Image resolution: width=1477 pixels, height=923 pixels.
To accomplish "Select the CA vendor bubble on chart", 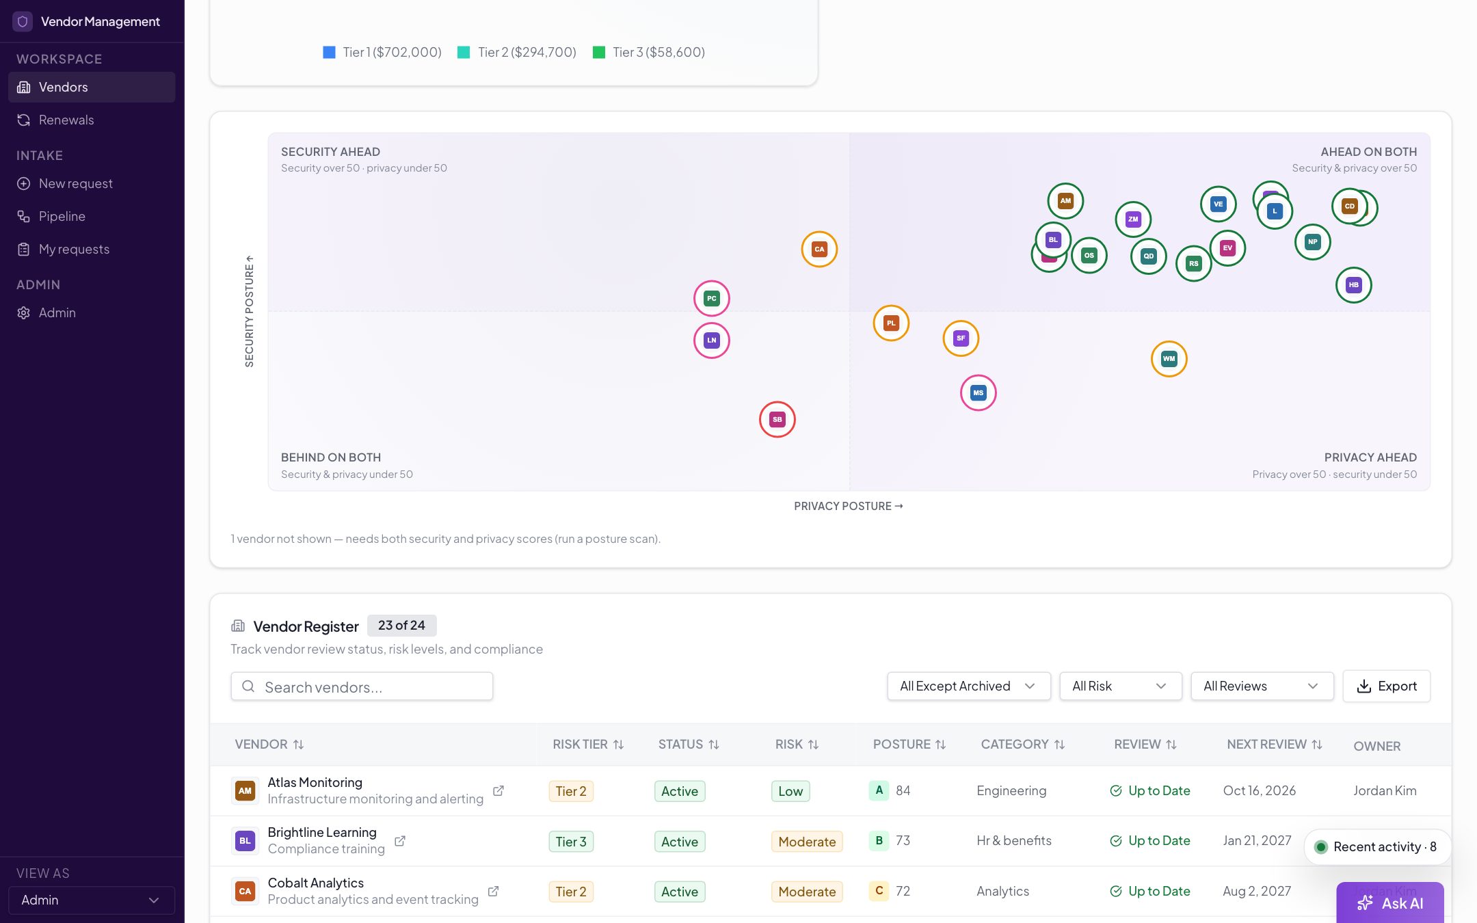I will (x=819, y=250).
